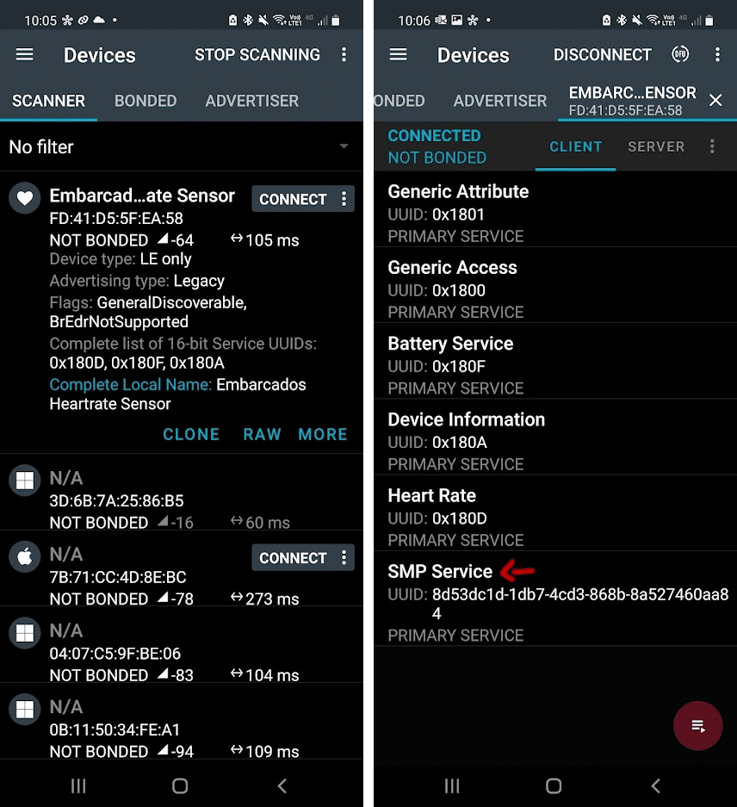The height and width of the screenshot is (807, 737).
Task: Tap RAW to view raw advertising data
Action: click(x=262, y=434)
